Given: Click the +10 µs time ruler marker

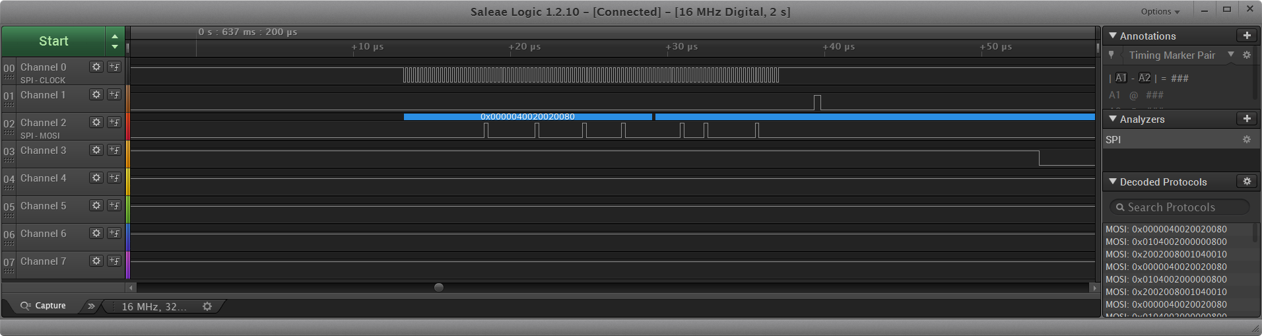Looking at the screenshot, I should click(x=367, y=46).
